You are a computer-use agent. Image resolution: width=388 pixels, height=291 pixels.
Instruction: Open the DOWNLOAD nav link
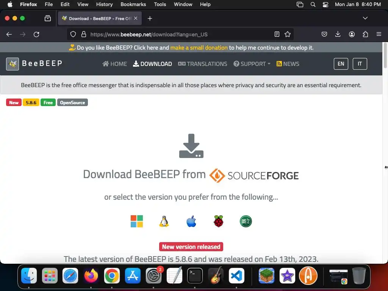pyautogui.click(x=152, y=64)
